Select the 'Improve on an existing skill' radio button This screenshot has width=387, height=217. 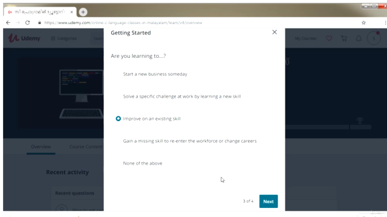point(119,119)
